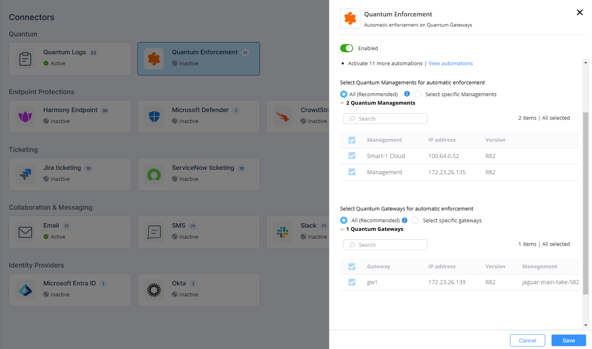The width and height of the screenshot is (592, 349).
Task: Click the Quantum Enforcement orange icon in connector card
Action: point(154,59)
